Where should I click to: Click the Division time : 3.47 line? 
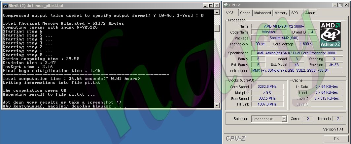pyautogui.click(x=29, y=63)
